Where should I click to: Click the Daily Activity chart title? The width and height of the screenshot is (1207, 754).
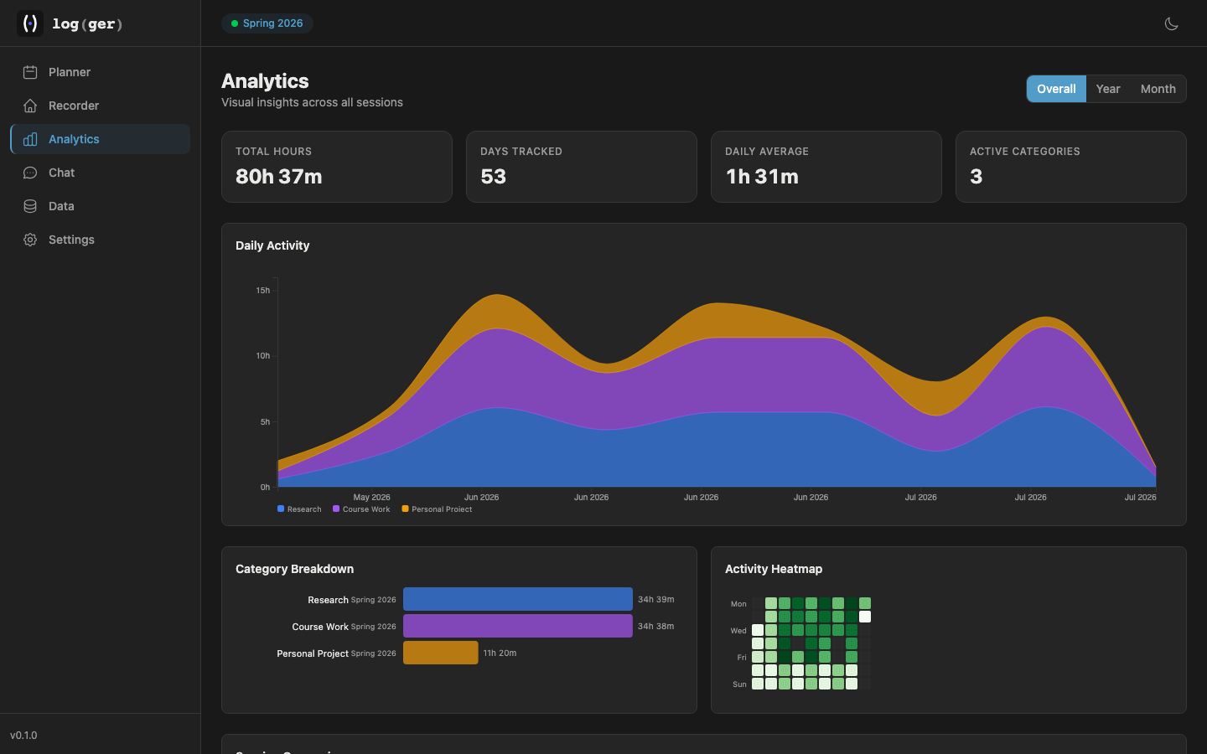pos(272,245)
